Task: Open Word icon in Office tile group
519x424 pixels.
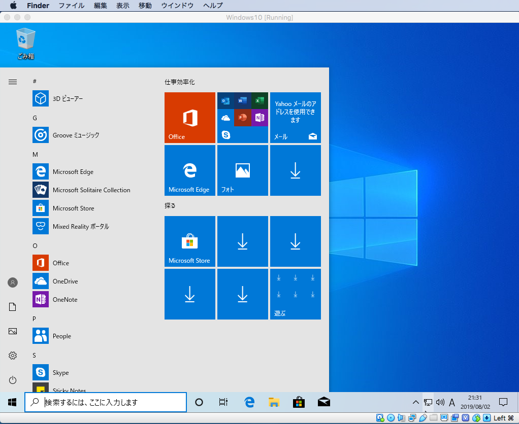Action: point(243,101)
